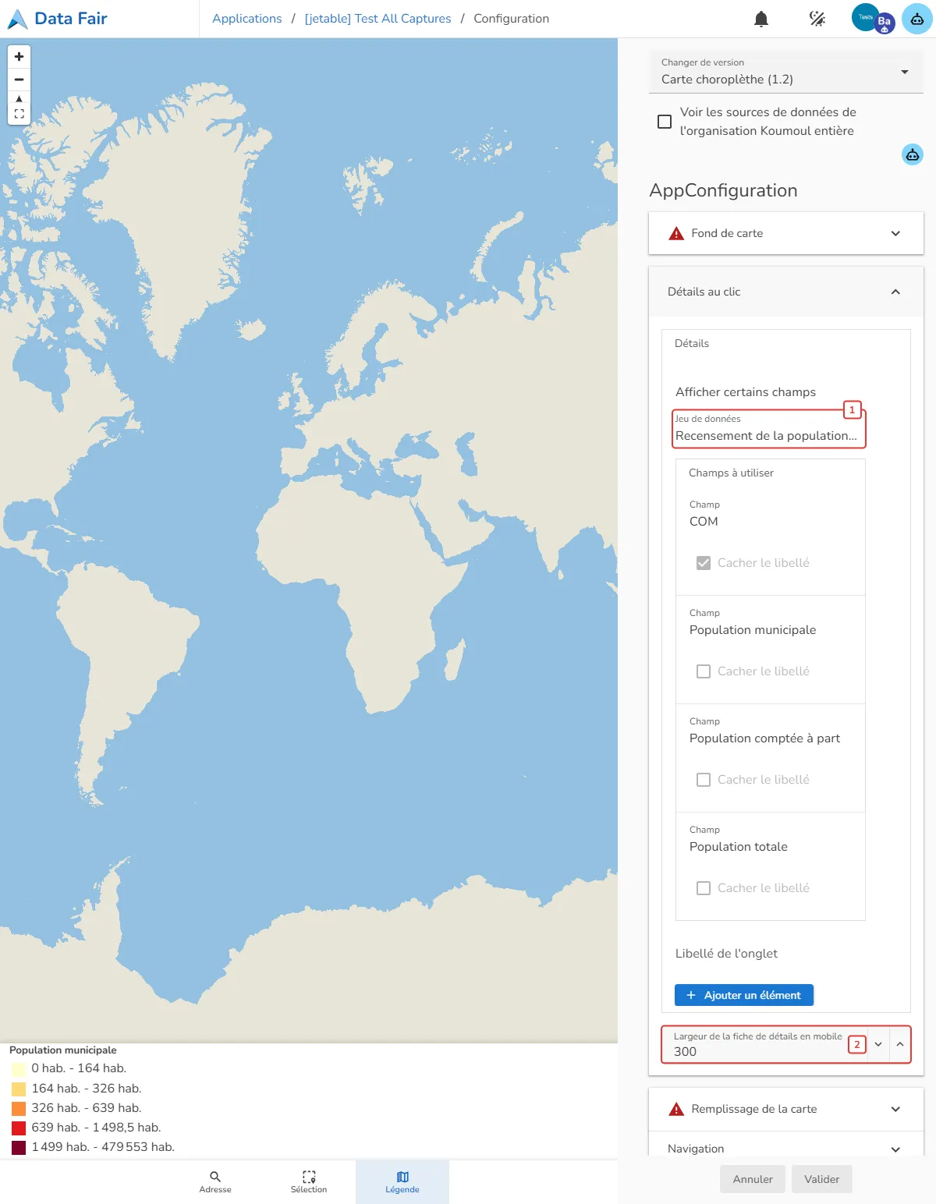Reset the map bearing to north
The width and height of the screenshot is (936, 1204).
(19, 99)
